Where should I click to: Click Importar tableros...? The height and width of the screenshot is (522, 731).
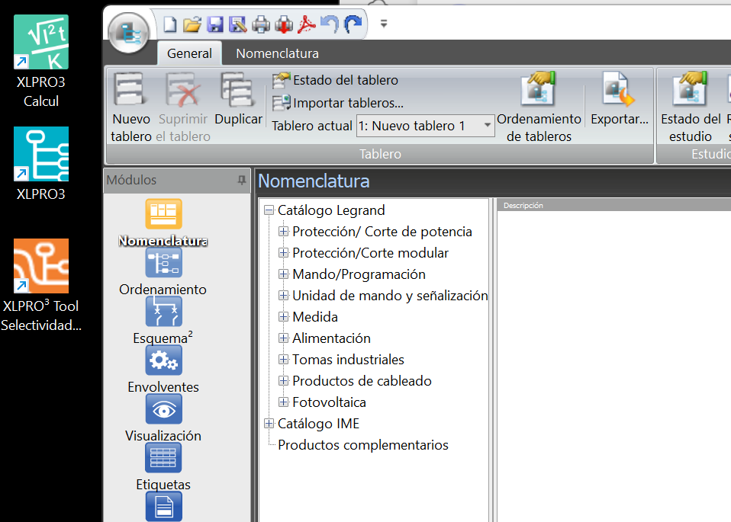[x=338, y=102]
